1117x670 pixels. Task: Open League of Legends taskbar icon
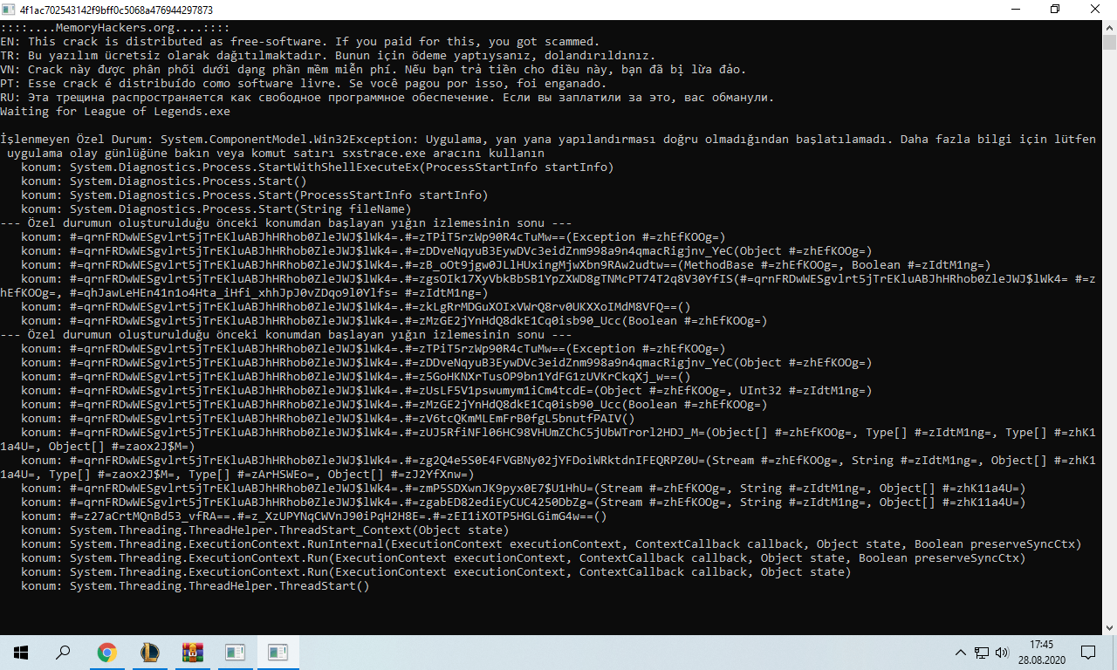click(x=150, y=652)
